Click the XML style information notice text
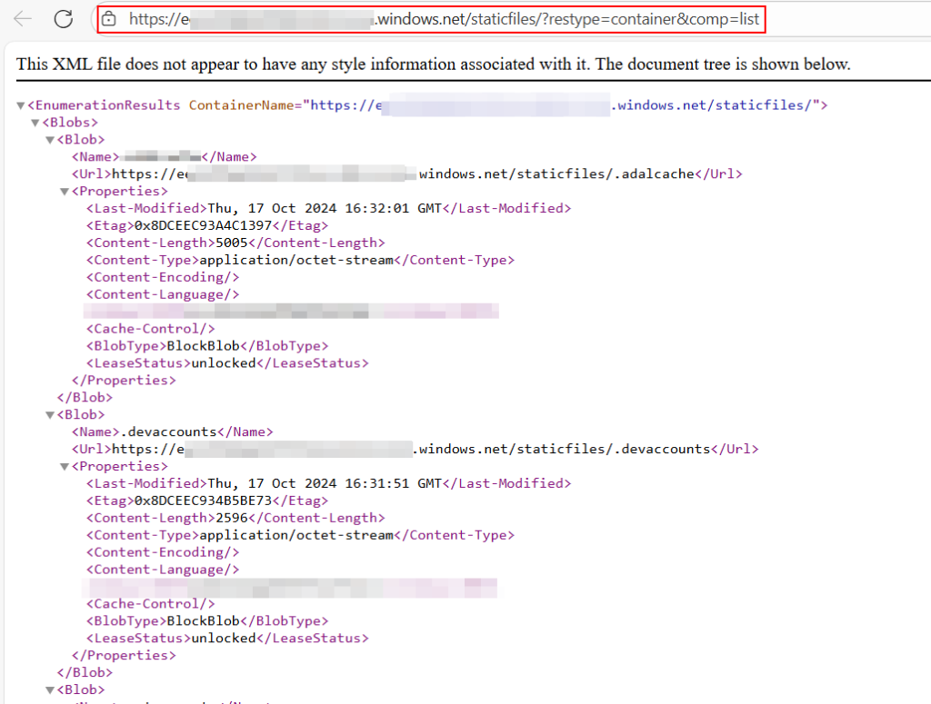Viewport: 931px width, 704px height. point(434,64)
